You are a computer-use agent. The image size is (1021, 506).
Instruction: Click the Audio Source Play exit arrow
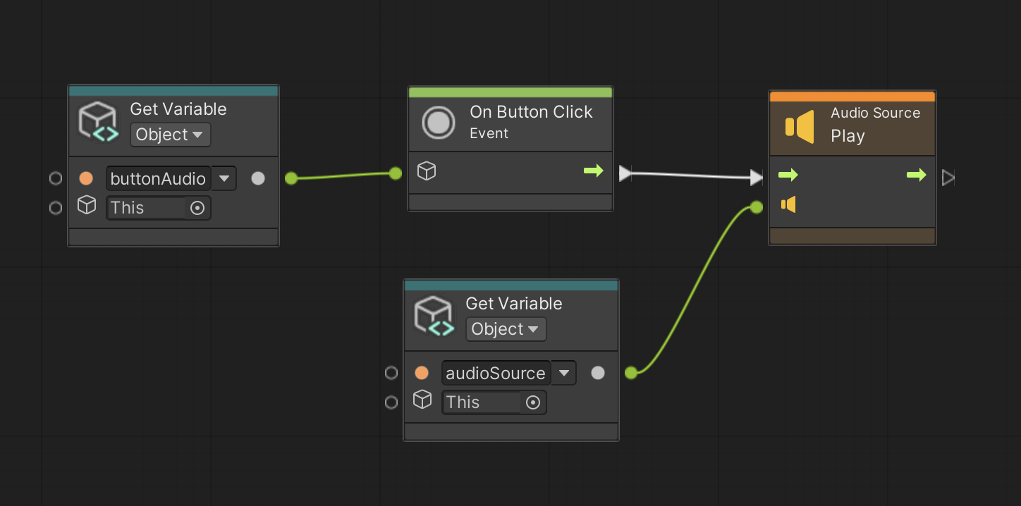[x=916, y=175]
